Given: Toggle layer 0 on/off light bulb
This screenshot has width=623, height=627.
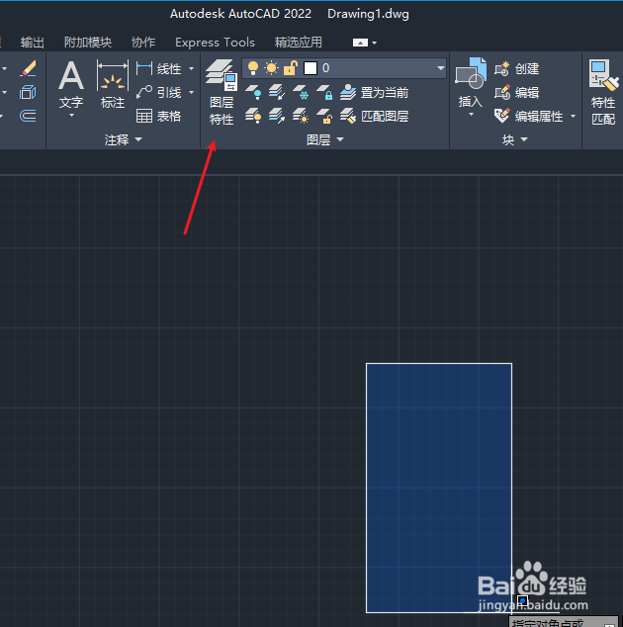Looking at the screenshot, I should [253, 68].
